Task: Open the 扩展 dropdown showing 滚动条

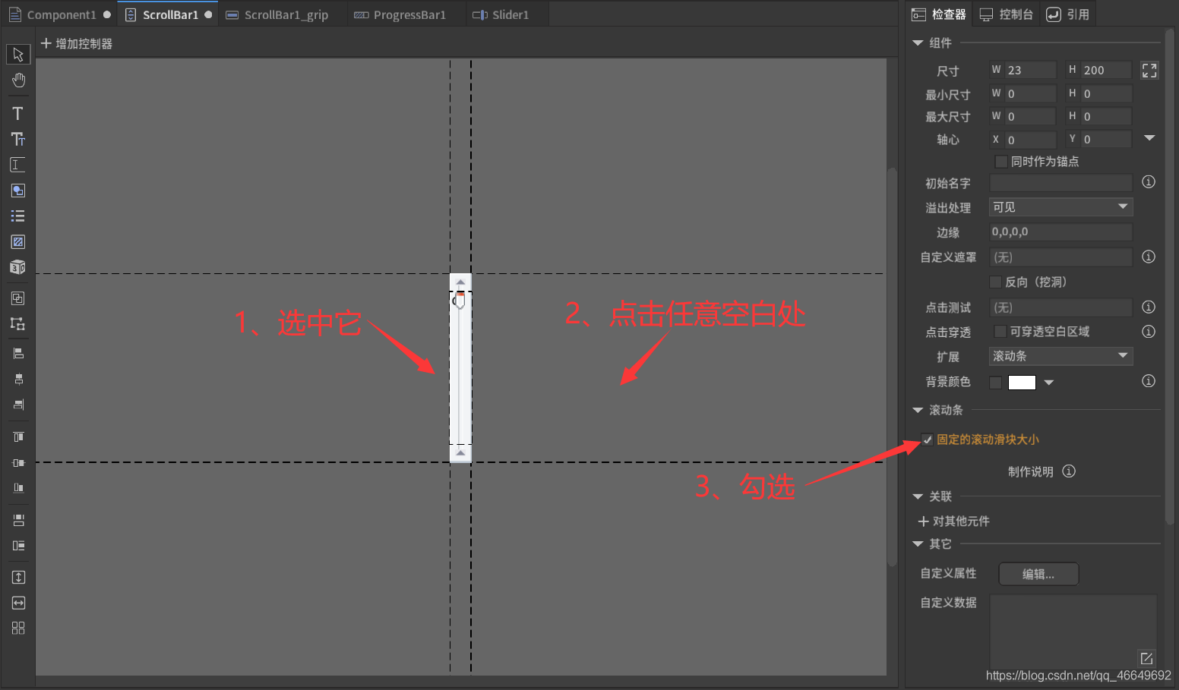Action: click(x=1060, y=356)
